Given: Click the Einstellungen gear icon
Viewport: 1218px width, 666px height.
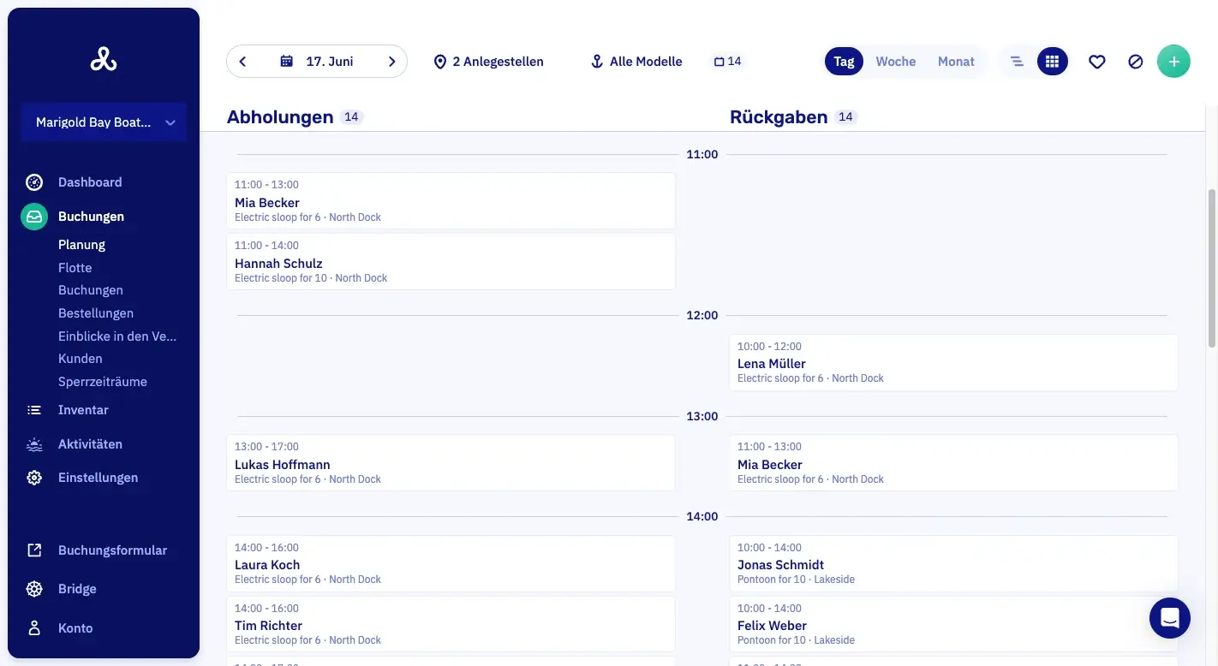Looking at the screenshot, I should (34, 478).
